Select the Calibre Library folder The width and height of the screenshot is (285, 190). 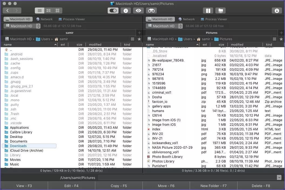coord(21,132)
